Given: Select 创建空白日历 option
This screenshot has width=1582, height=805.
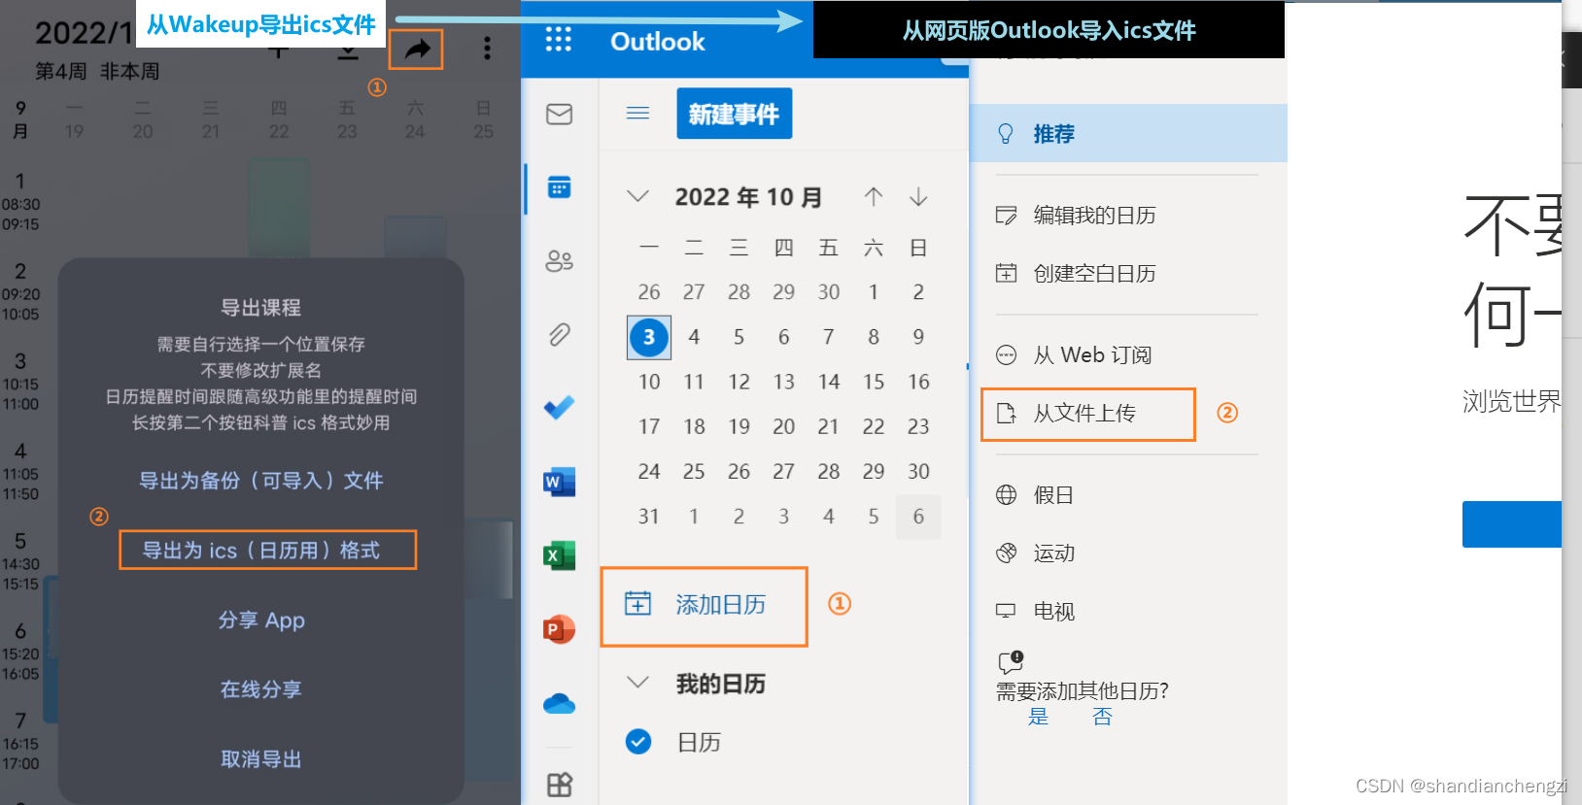Looking at the screenshot, I should click(1094, 274).
